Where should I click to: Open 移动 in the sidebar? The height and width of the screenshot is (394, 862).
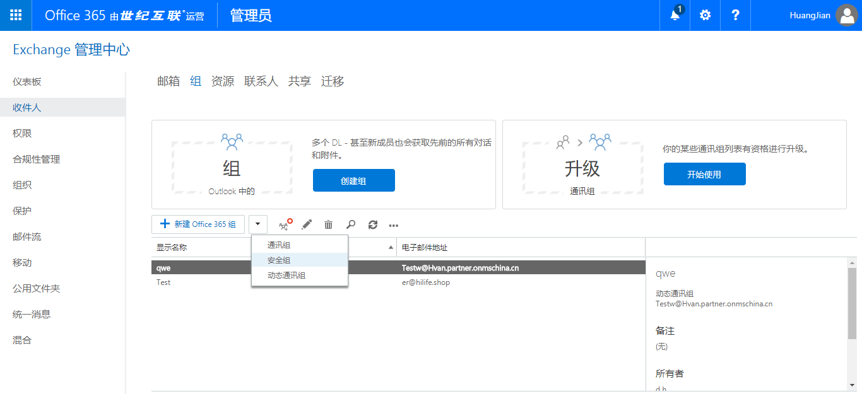tap(62, 263)
